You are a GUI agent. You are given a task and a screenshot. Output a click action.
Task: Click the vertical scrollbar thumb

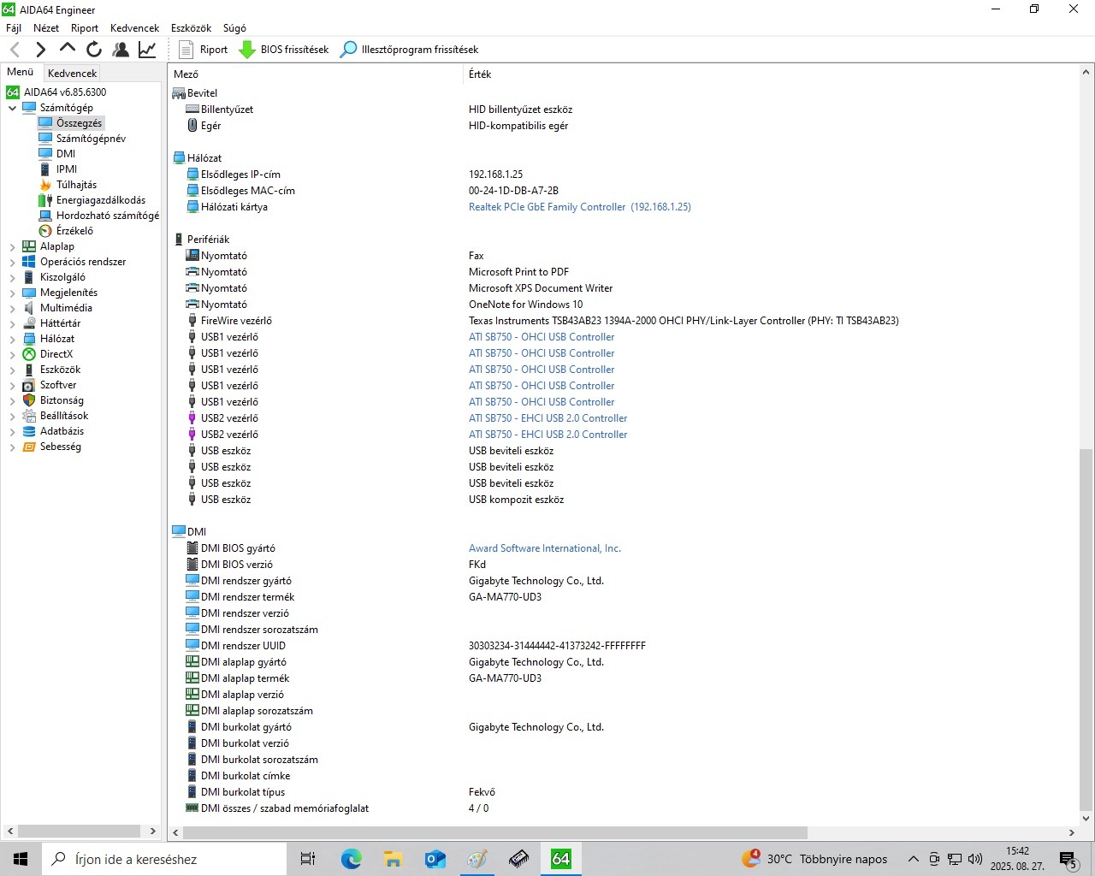1086,629
